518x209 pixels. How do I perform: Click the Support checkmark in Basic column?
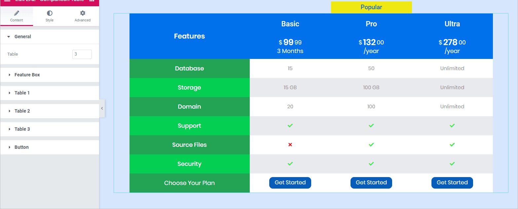tap(290, 126)
